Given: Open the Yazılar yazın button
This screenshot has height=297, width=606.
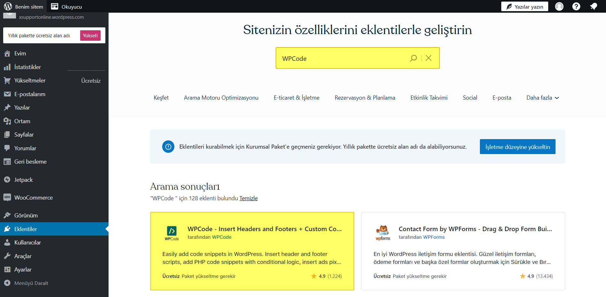Looking at the screenshot, I should click(524, 7).
